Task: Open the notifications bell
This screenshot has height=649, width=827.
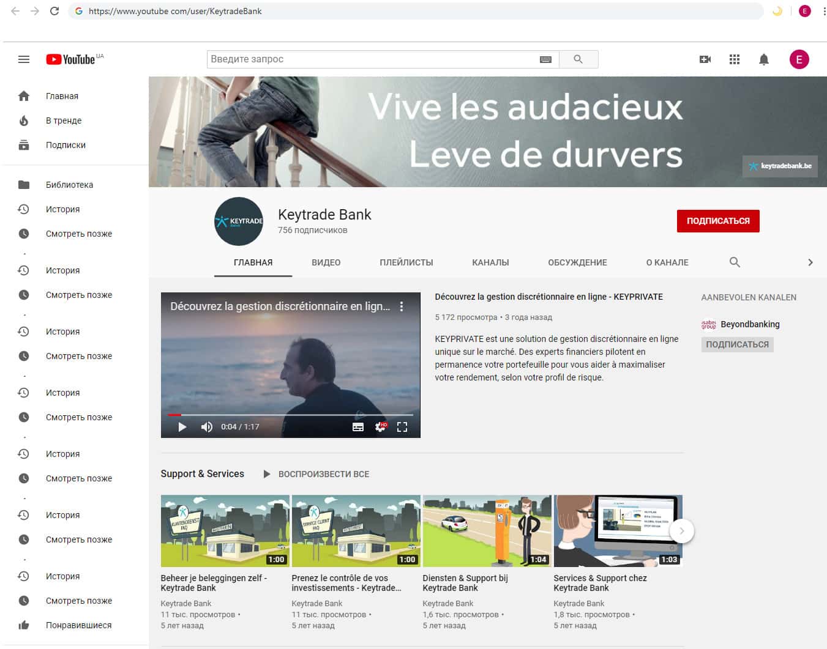Action: (764, 59)
